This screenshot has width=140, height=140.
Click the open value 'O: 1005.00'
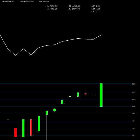[x=52, y=6]
